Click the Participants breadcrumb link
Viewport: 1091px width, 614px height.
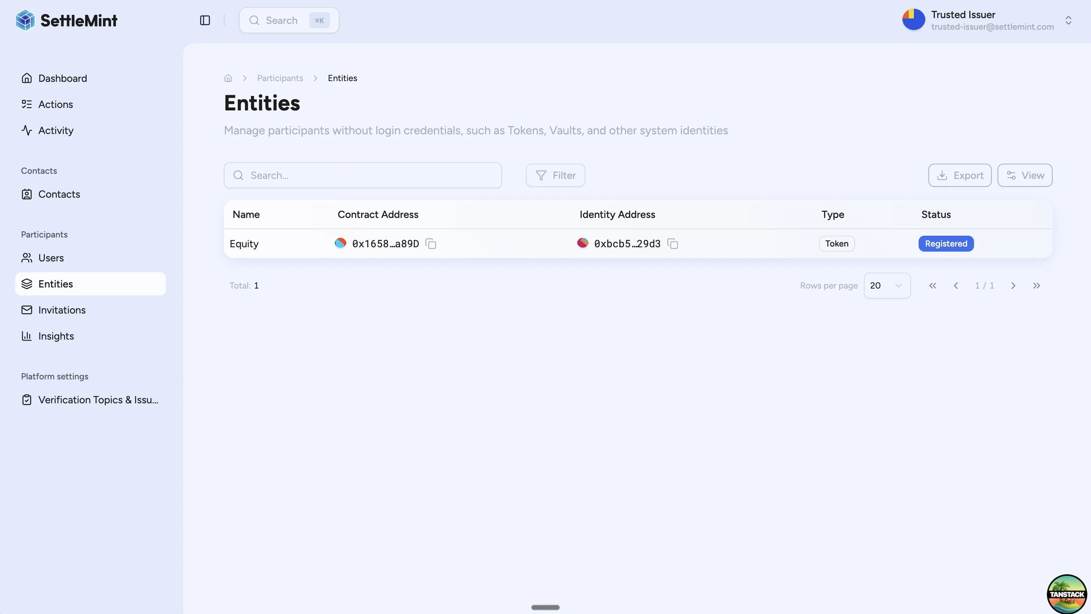[280, 78]
